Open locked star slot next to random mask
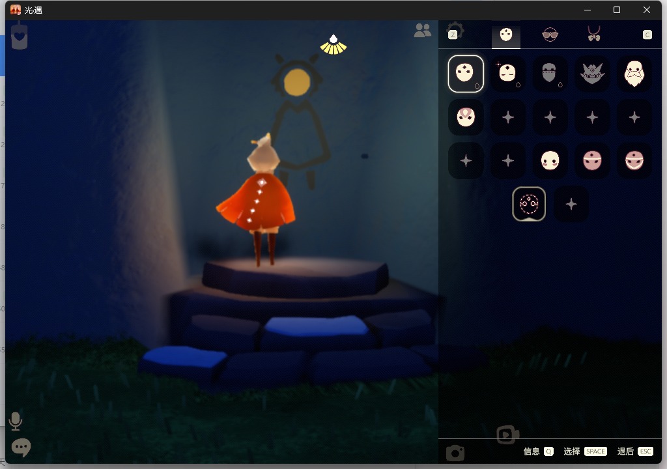The height and width of the screenshot is (469, 667). point(571,204)
